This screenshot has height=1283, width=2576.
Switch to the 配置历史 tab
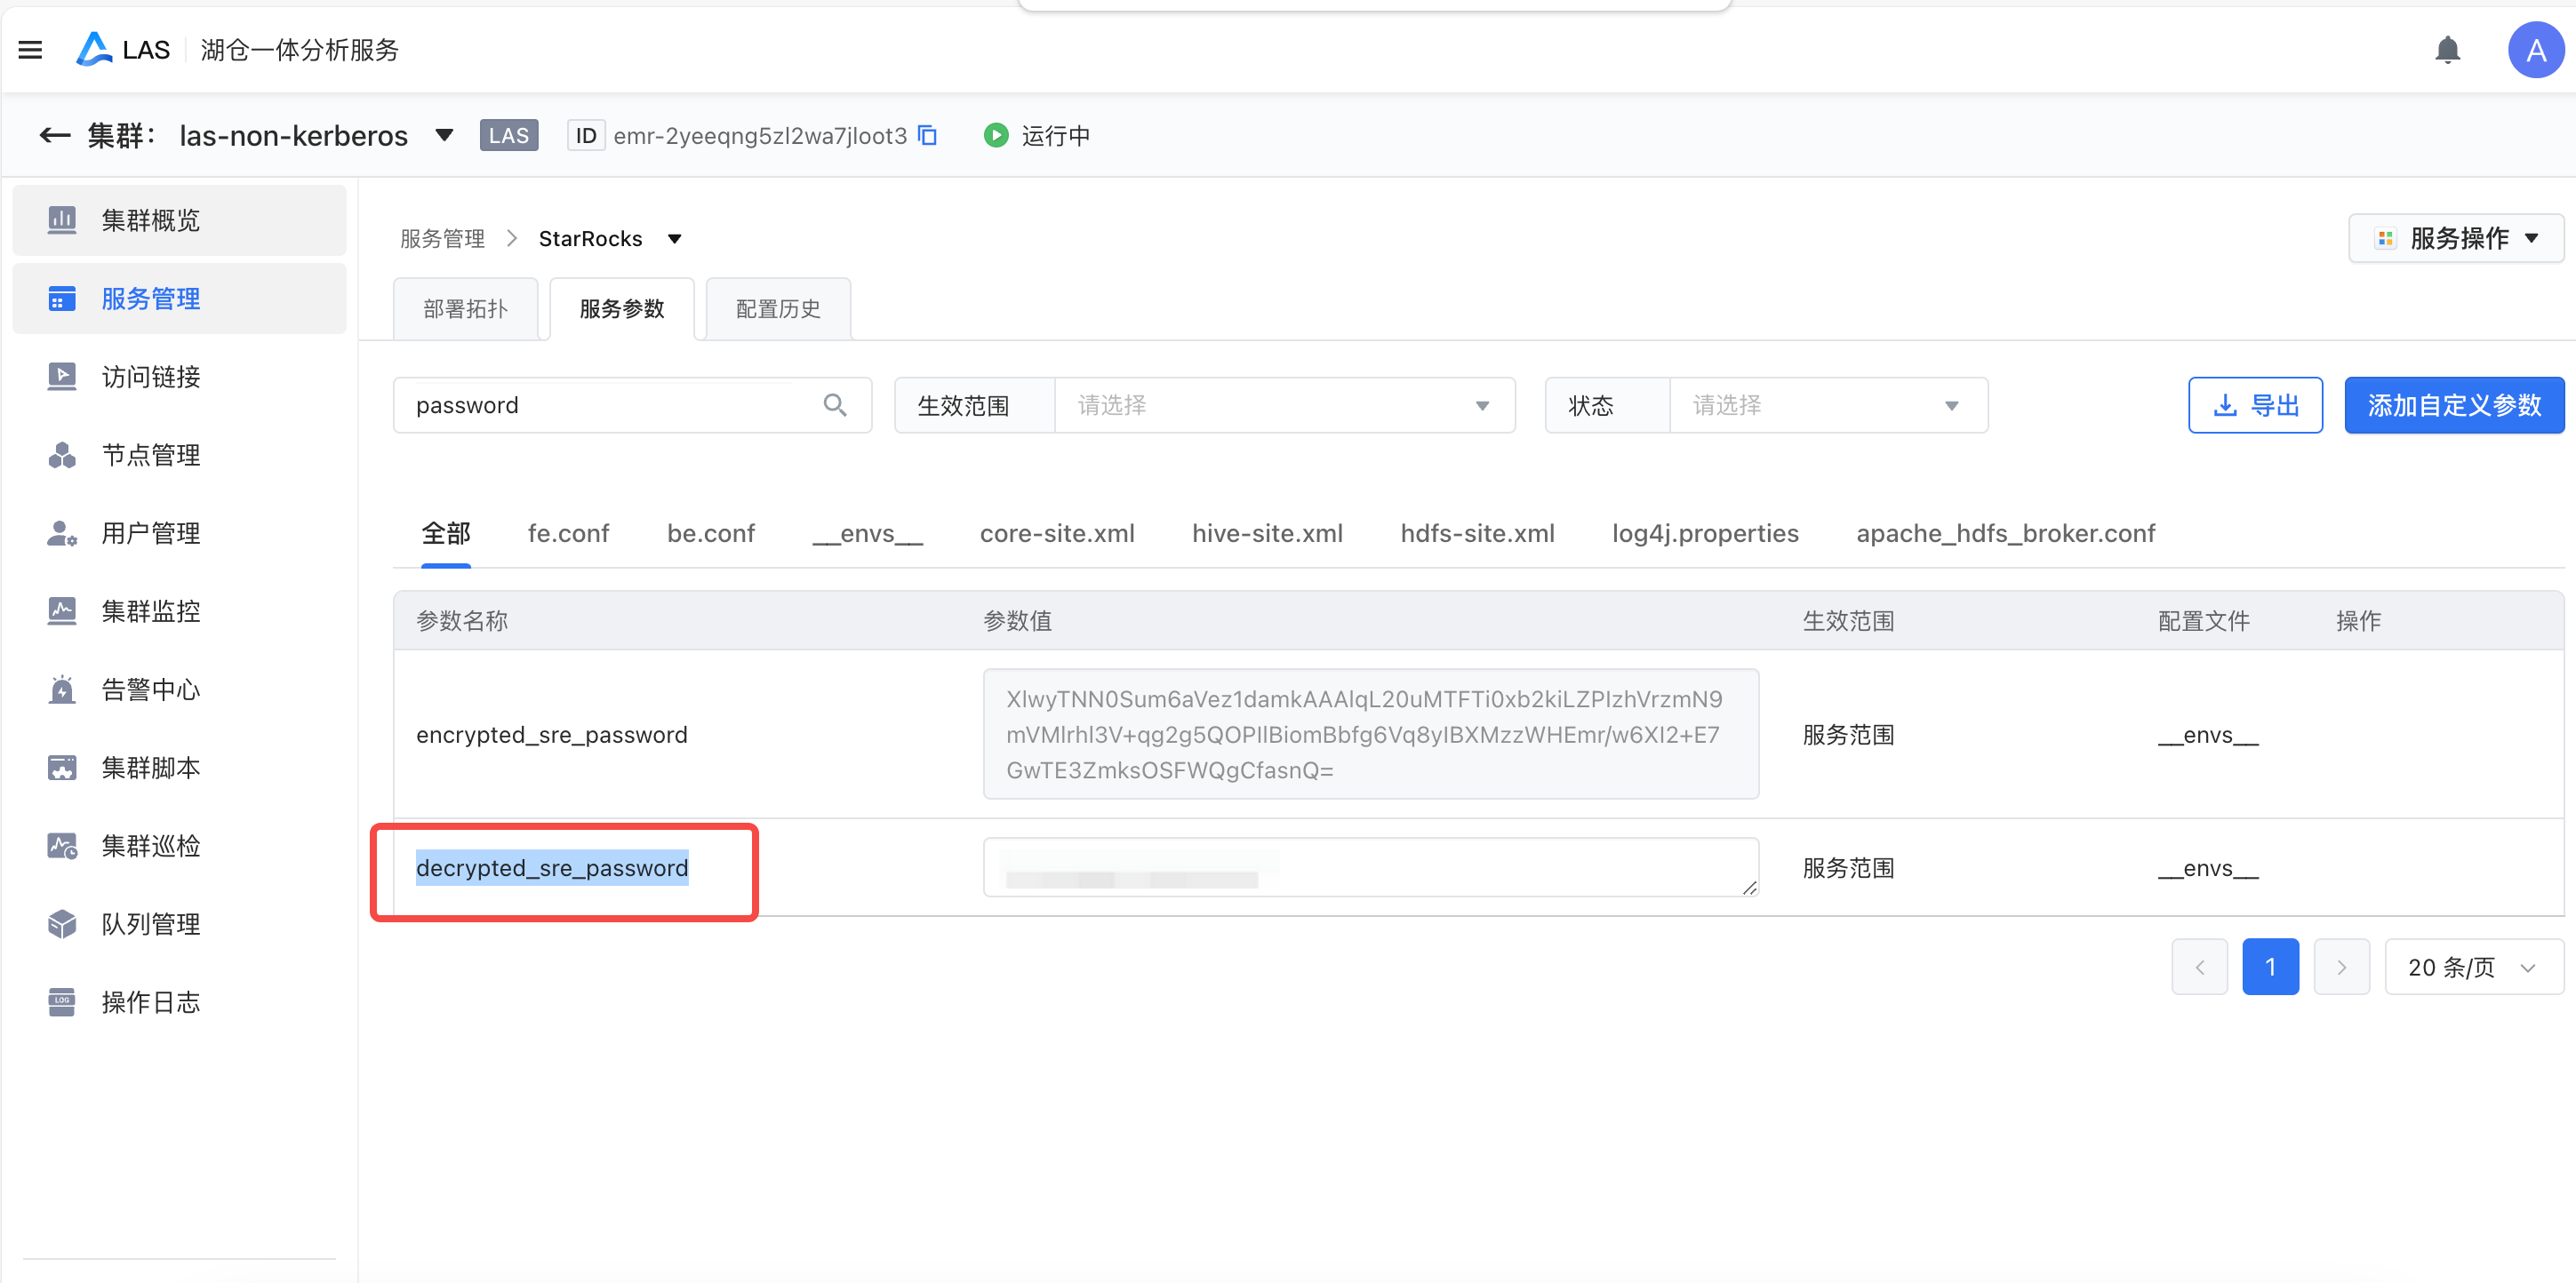778,309
